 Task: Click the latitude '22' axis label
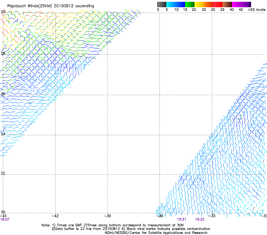click(3, 174)
